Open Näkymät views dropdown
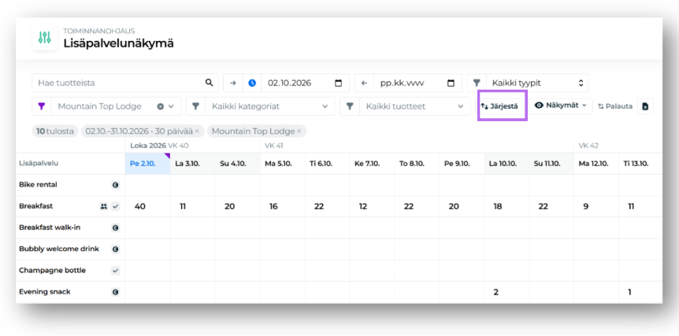Image resolution: width=679 pixels, height=336 pixels. pyautogui.click(x=560, y=105)
